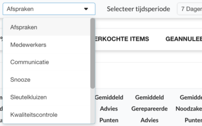Viewport: 202px width, 126px height.
Task: Click the Selecteer tijdsperiode label
Action: [x=138, y=9]
